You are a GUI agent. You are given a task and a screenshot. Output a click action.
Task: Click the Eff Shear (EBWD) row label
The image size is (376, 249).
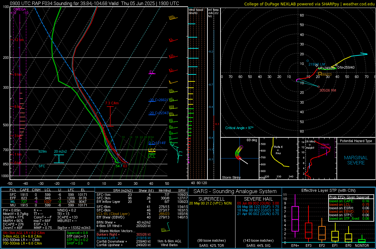pos(111,218)
